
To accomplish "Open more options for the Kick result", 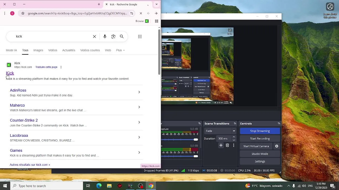I will tap(61, 67).
